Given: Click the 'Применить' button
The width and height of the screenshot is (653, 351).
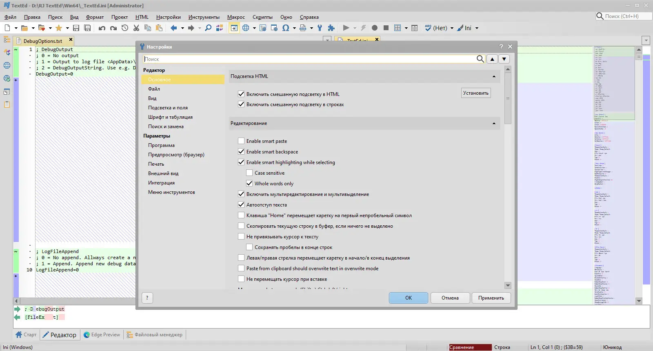Looking at the screenshot, I should (491, 298).
